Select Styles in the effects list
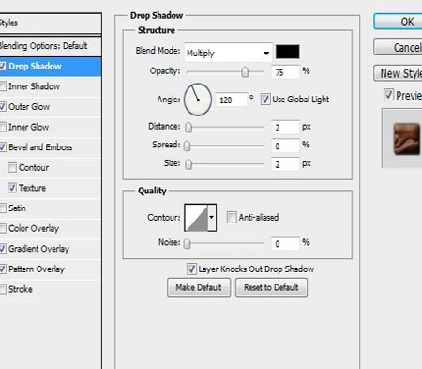422x369 pixels. pyautogui.click(x=51, y=23)
